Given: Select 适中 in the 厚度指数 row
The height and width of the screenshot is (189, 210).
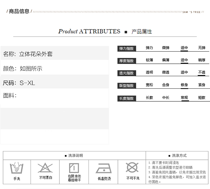Looking at the screenshot, I should 184,60.
